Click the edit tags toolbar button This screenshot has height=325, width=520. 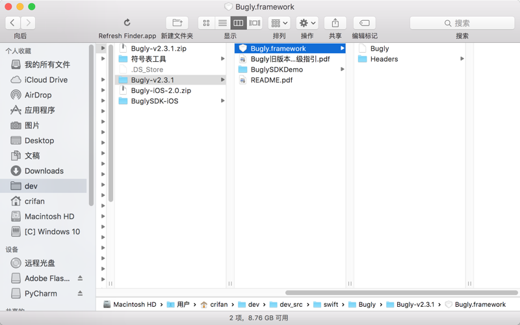click(x=365, y=23)
